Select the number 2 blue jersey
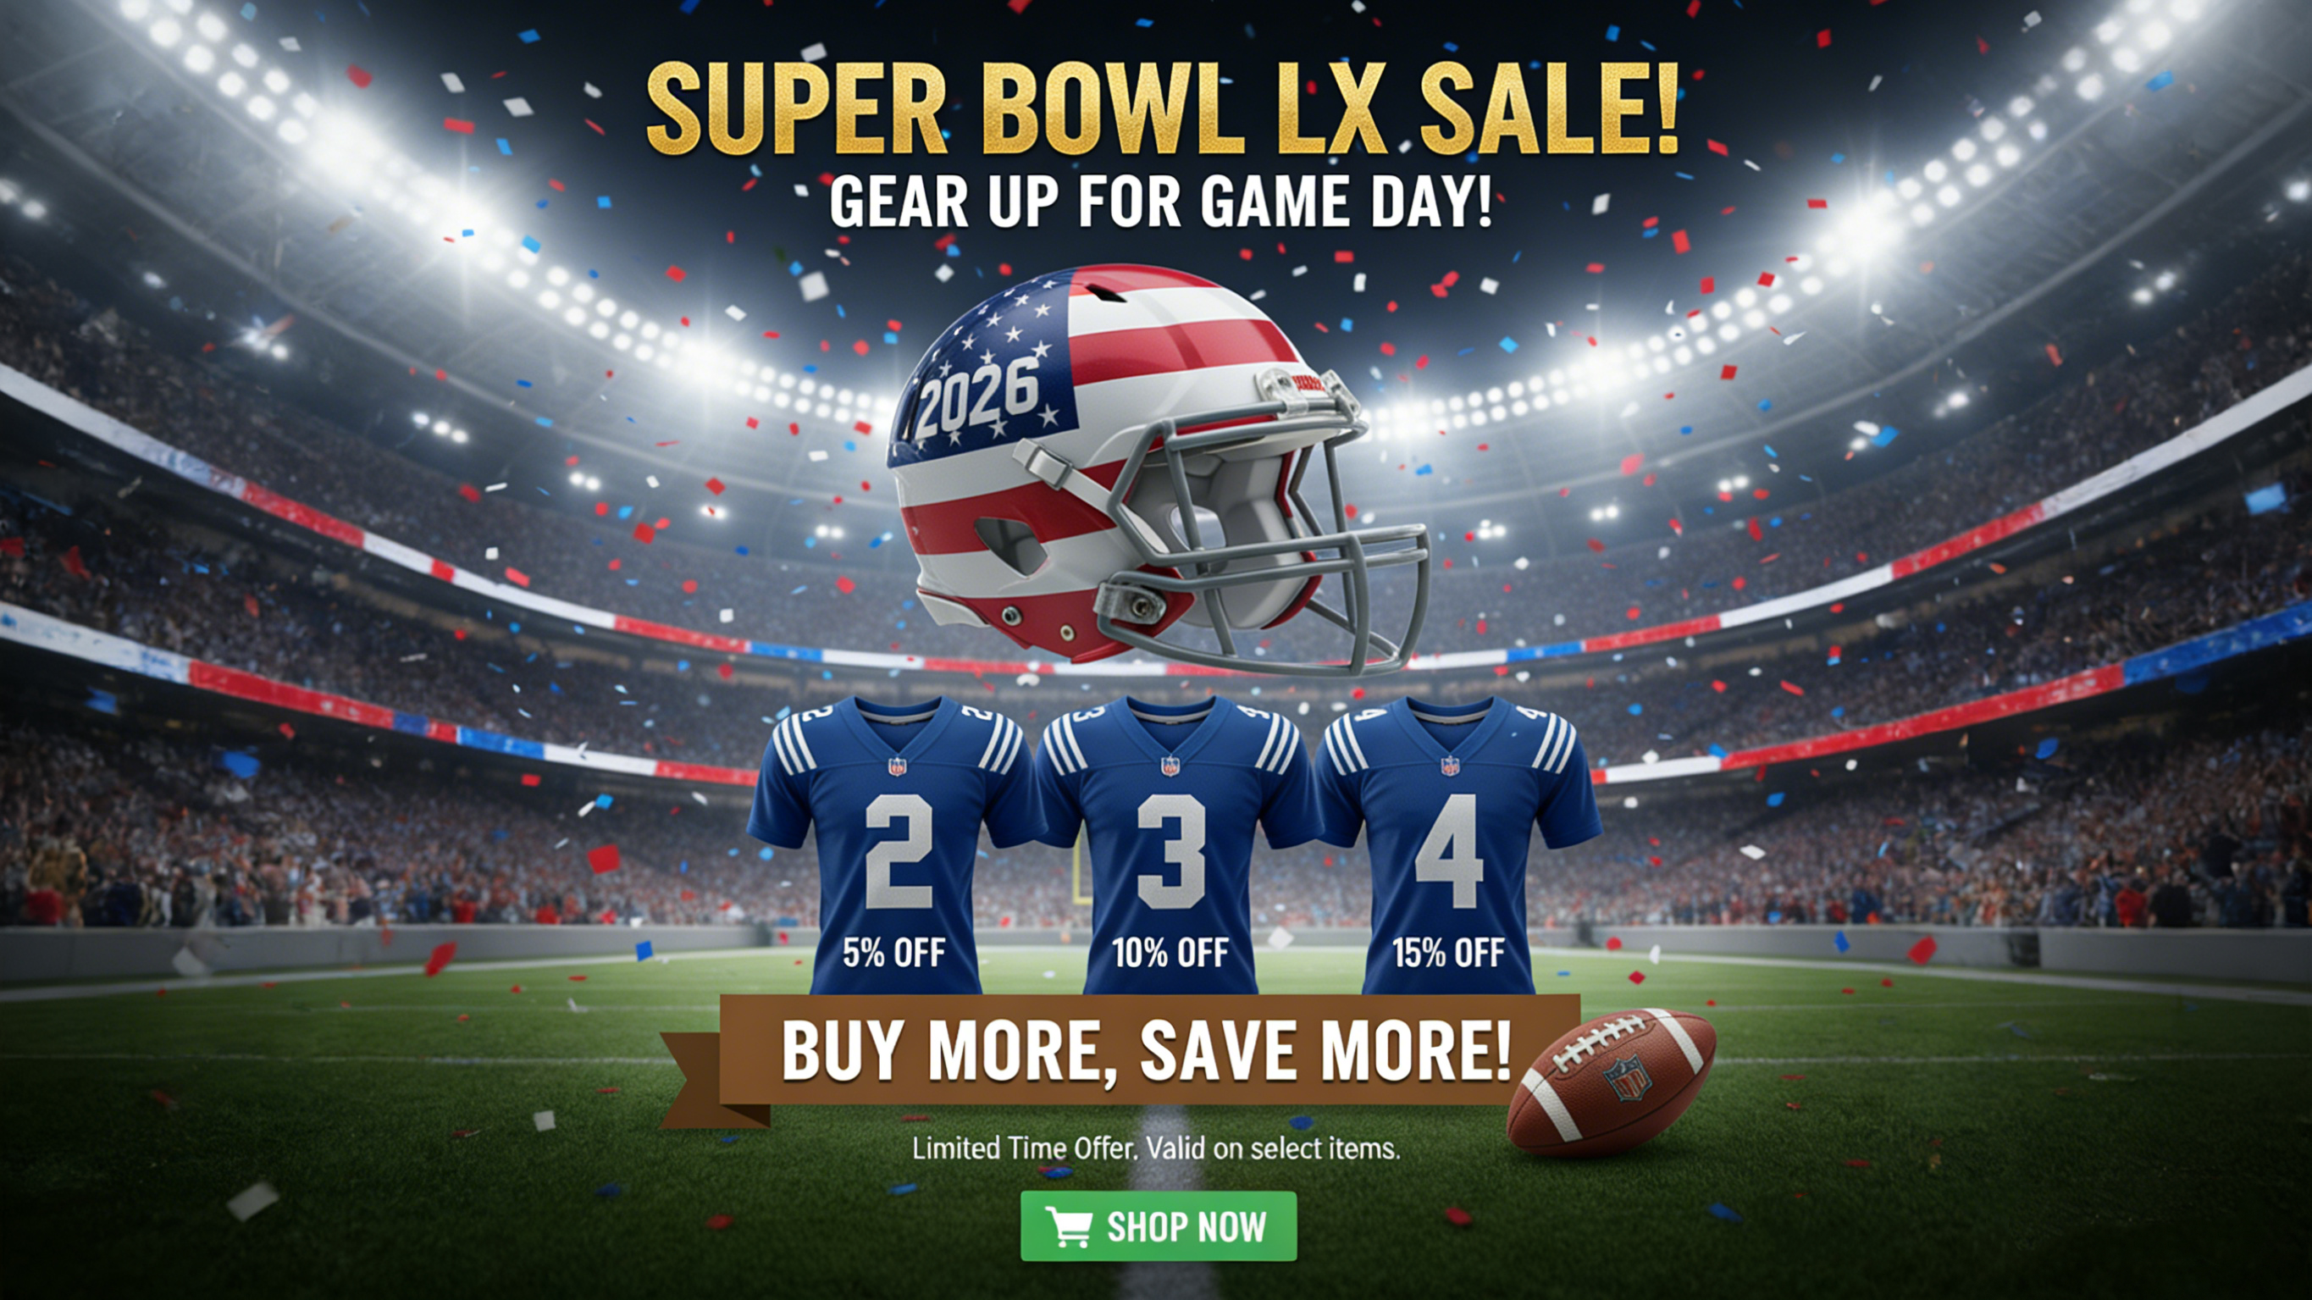The image size is (2312, 1300). coord(895,845)
